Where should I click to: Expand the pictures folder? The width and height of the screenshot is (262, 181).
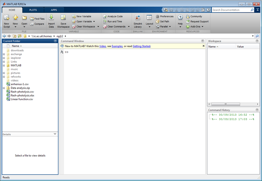coord(4,73)
